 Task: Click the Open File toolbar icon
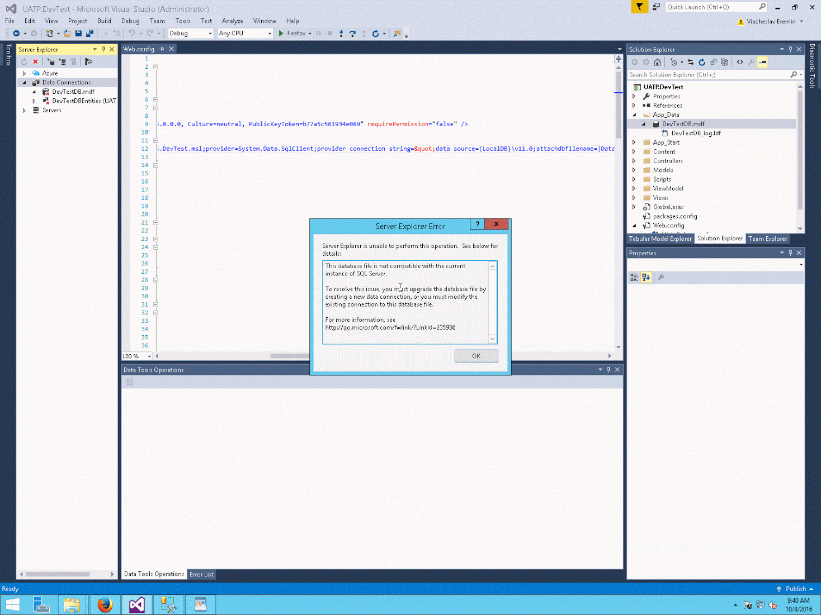click(x=67, y=34)
